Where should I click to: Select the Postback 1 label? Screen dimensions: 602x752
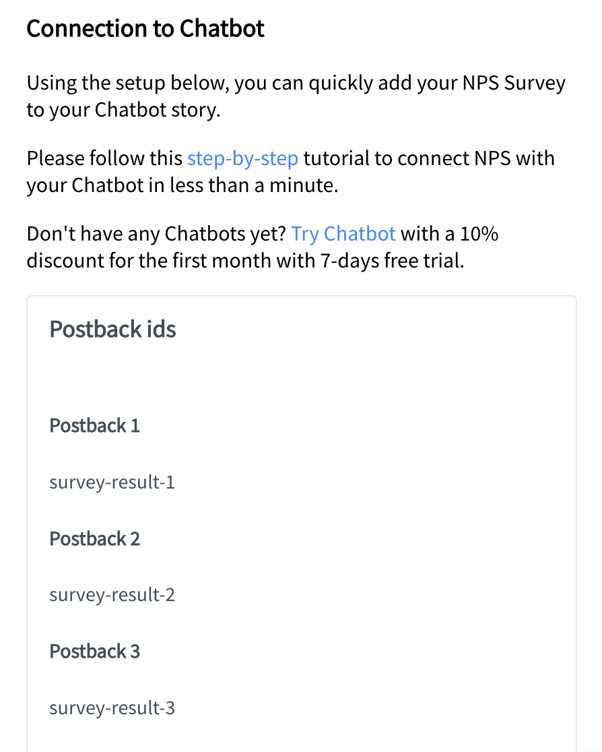tap(94, 426)
